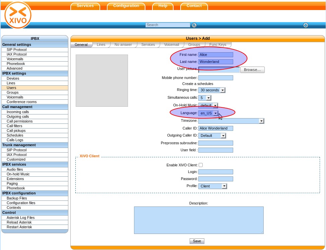The width and height of the screenshot is (326, 250).
Task: Open the Configuration top menu
Action: click(x=126, y=6)
